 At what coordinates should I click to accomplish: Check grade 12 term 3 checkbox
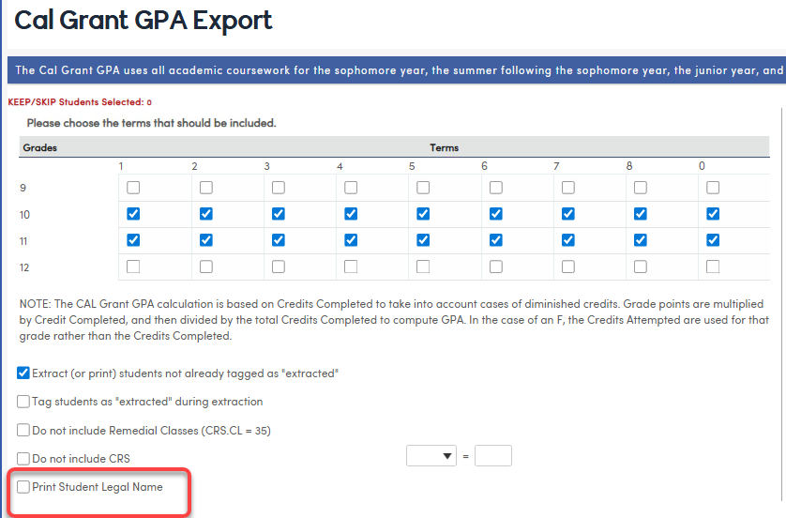tap(279, 267)
